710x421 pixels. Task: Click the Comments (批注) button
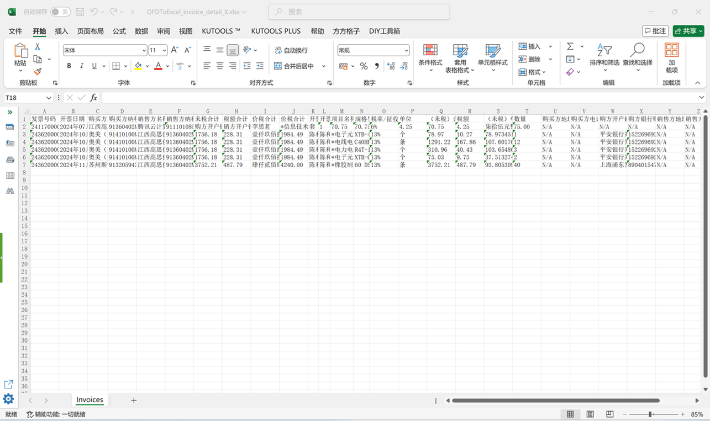click(x=656, y=31)
